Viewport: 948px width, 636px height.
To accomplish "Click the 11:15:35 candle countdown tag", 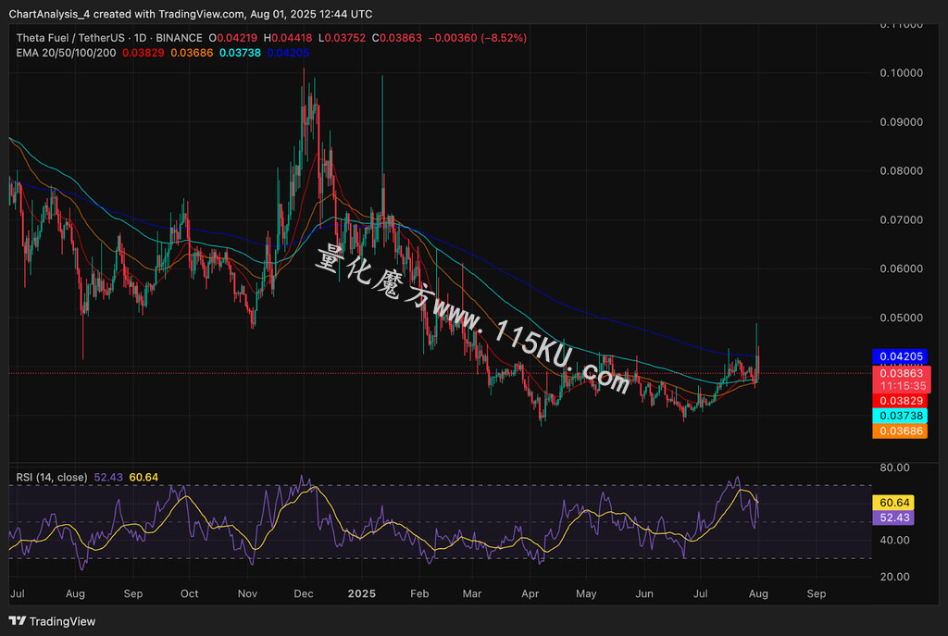I will click(902, 386).
